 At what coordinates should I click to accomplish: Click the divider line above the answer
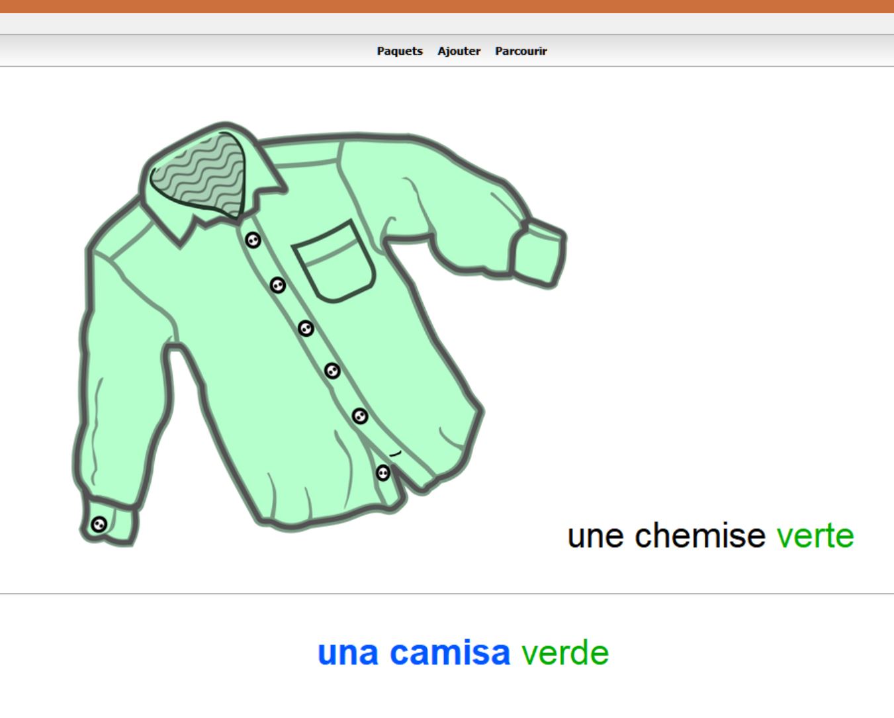pos(447,594)
